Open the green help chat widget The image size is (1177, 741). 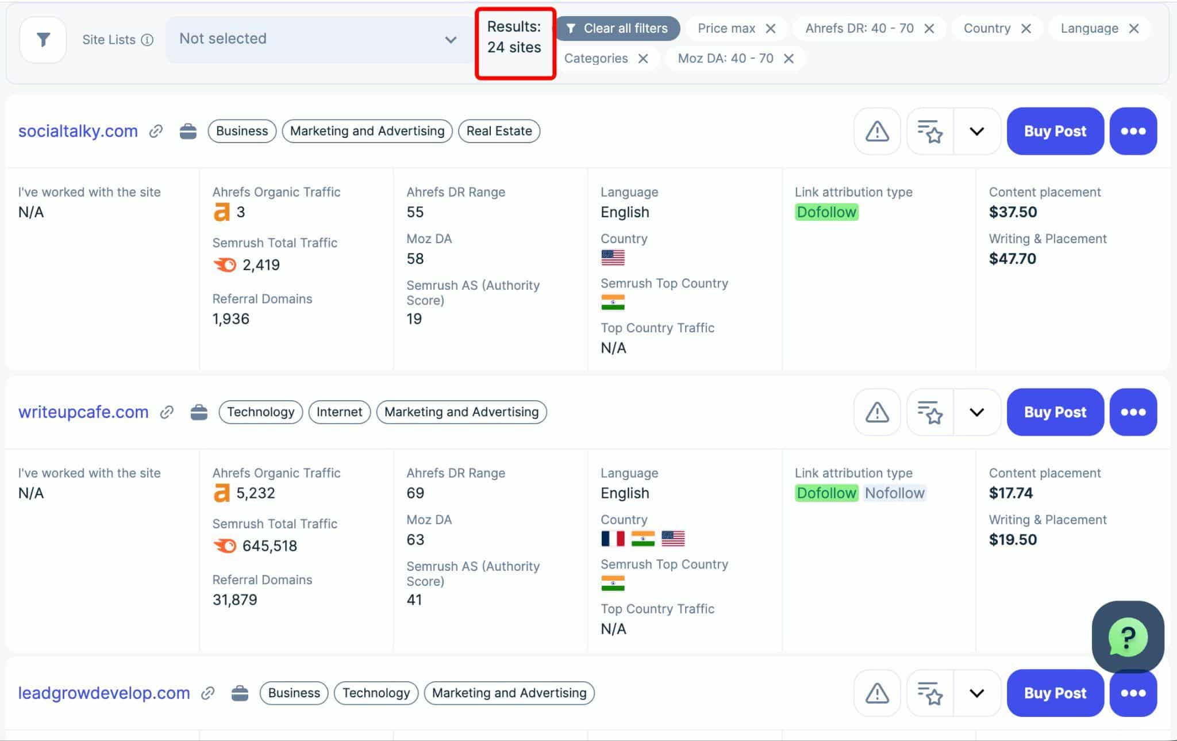(x=1128, y=637)
